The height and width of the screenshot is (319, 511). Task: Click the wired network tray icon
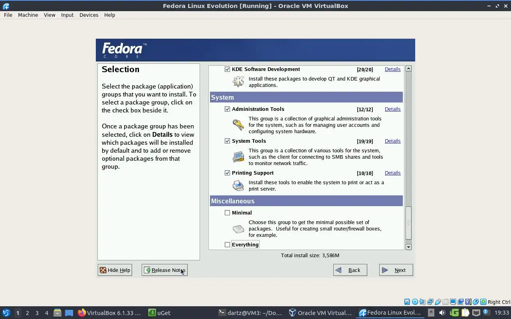pyautogui.click(x=476, y=313)
